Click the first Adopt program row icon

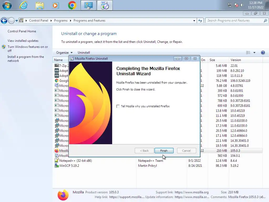[57, 70]
